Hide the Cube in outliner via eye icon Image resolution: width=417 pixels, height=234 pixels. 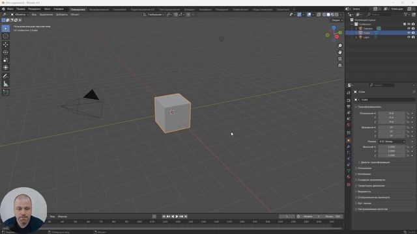tap(409, 32)
